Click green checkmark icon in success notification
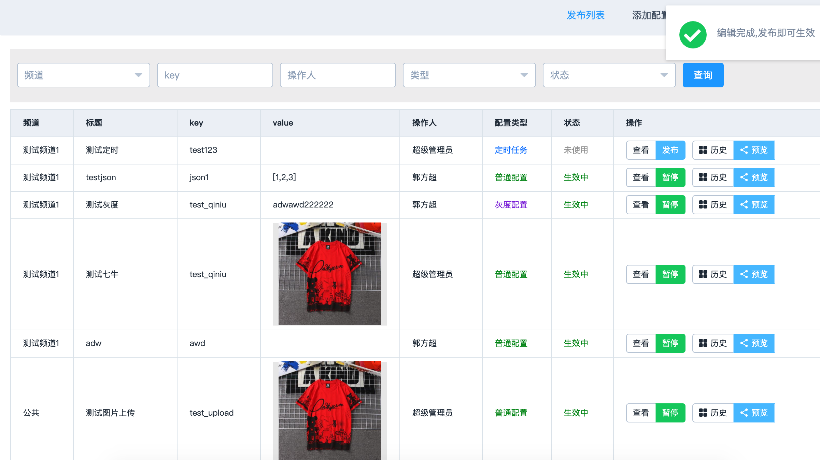Image resolution: width=820 pixels, height=460 pixels. (x=693, y=34)
